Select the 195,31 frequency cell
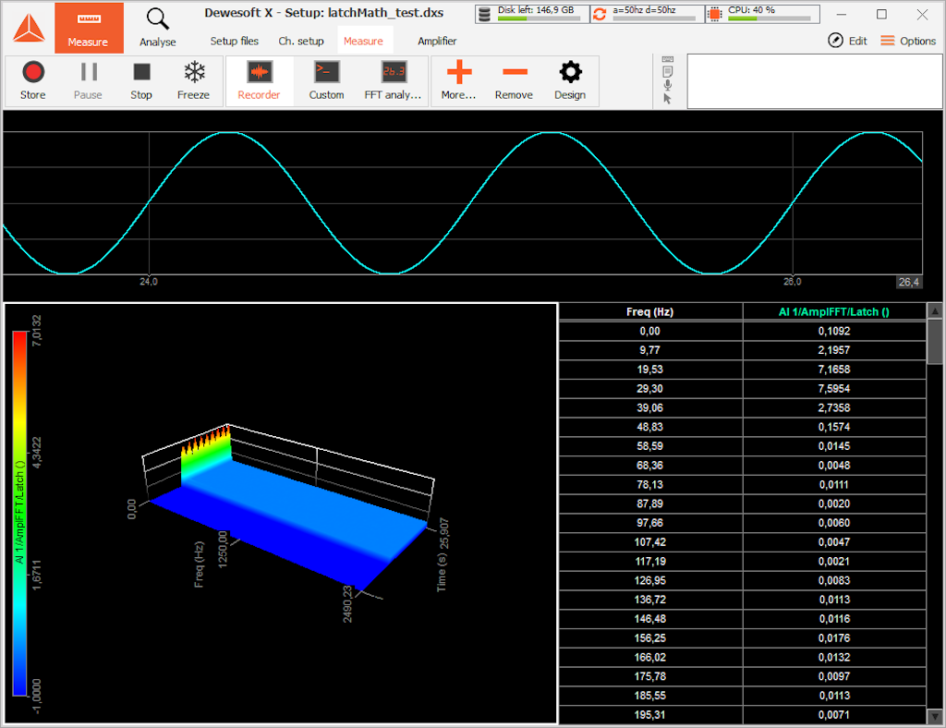 click(649, 715)
